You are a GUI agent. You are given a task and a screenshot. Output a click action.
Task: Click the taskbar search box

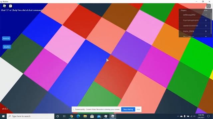pyautogui.click(x=30, y=116)
